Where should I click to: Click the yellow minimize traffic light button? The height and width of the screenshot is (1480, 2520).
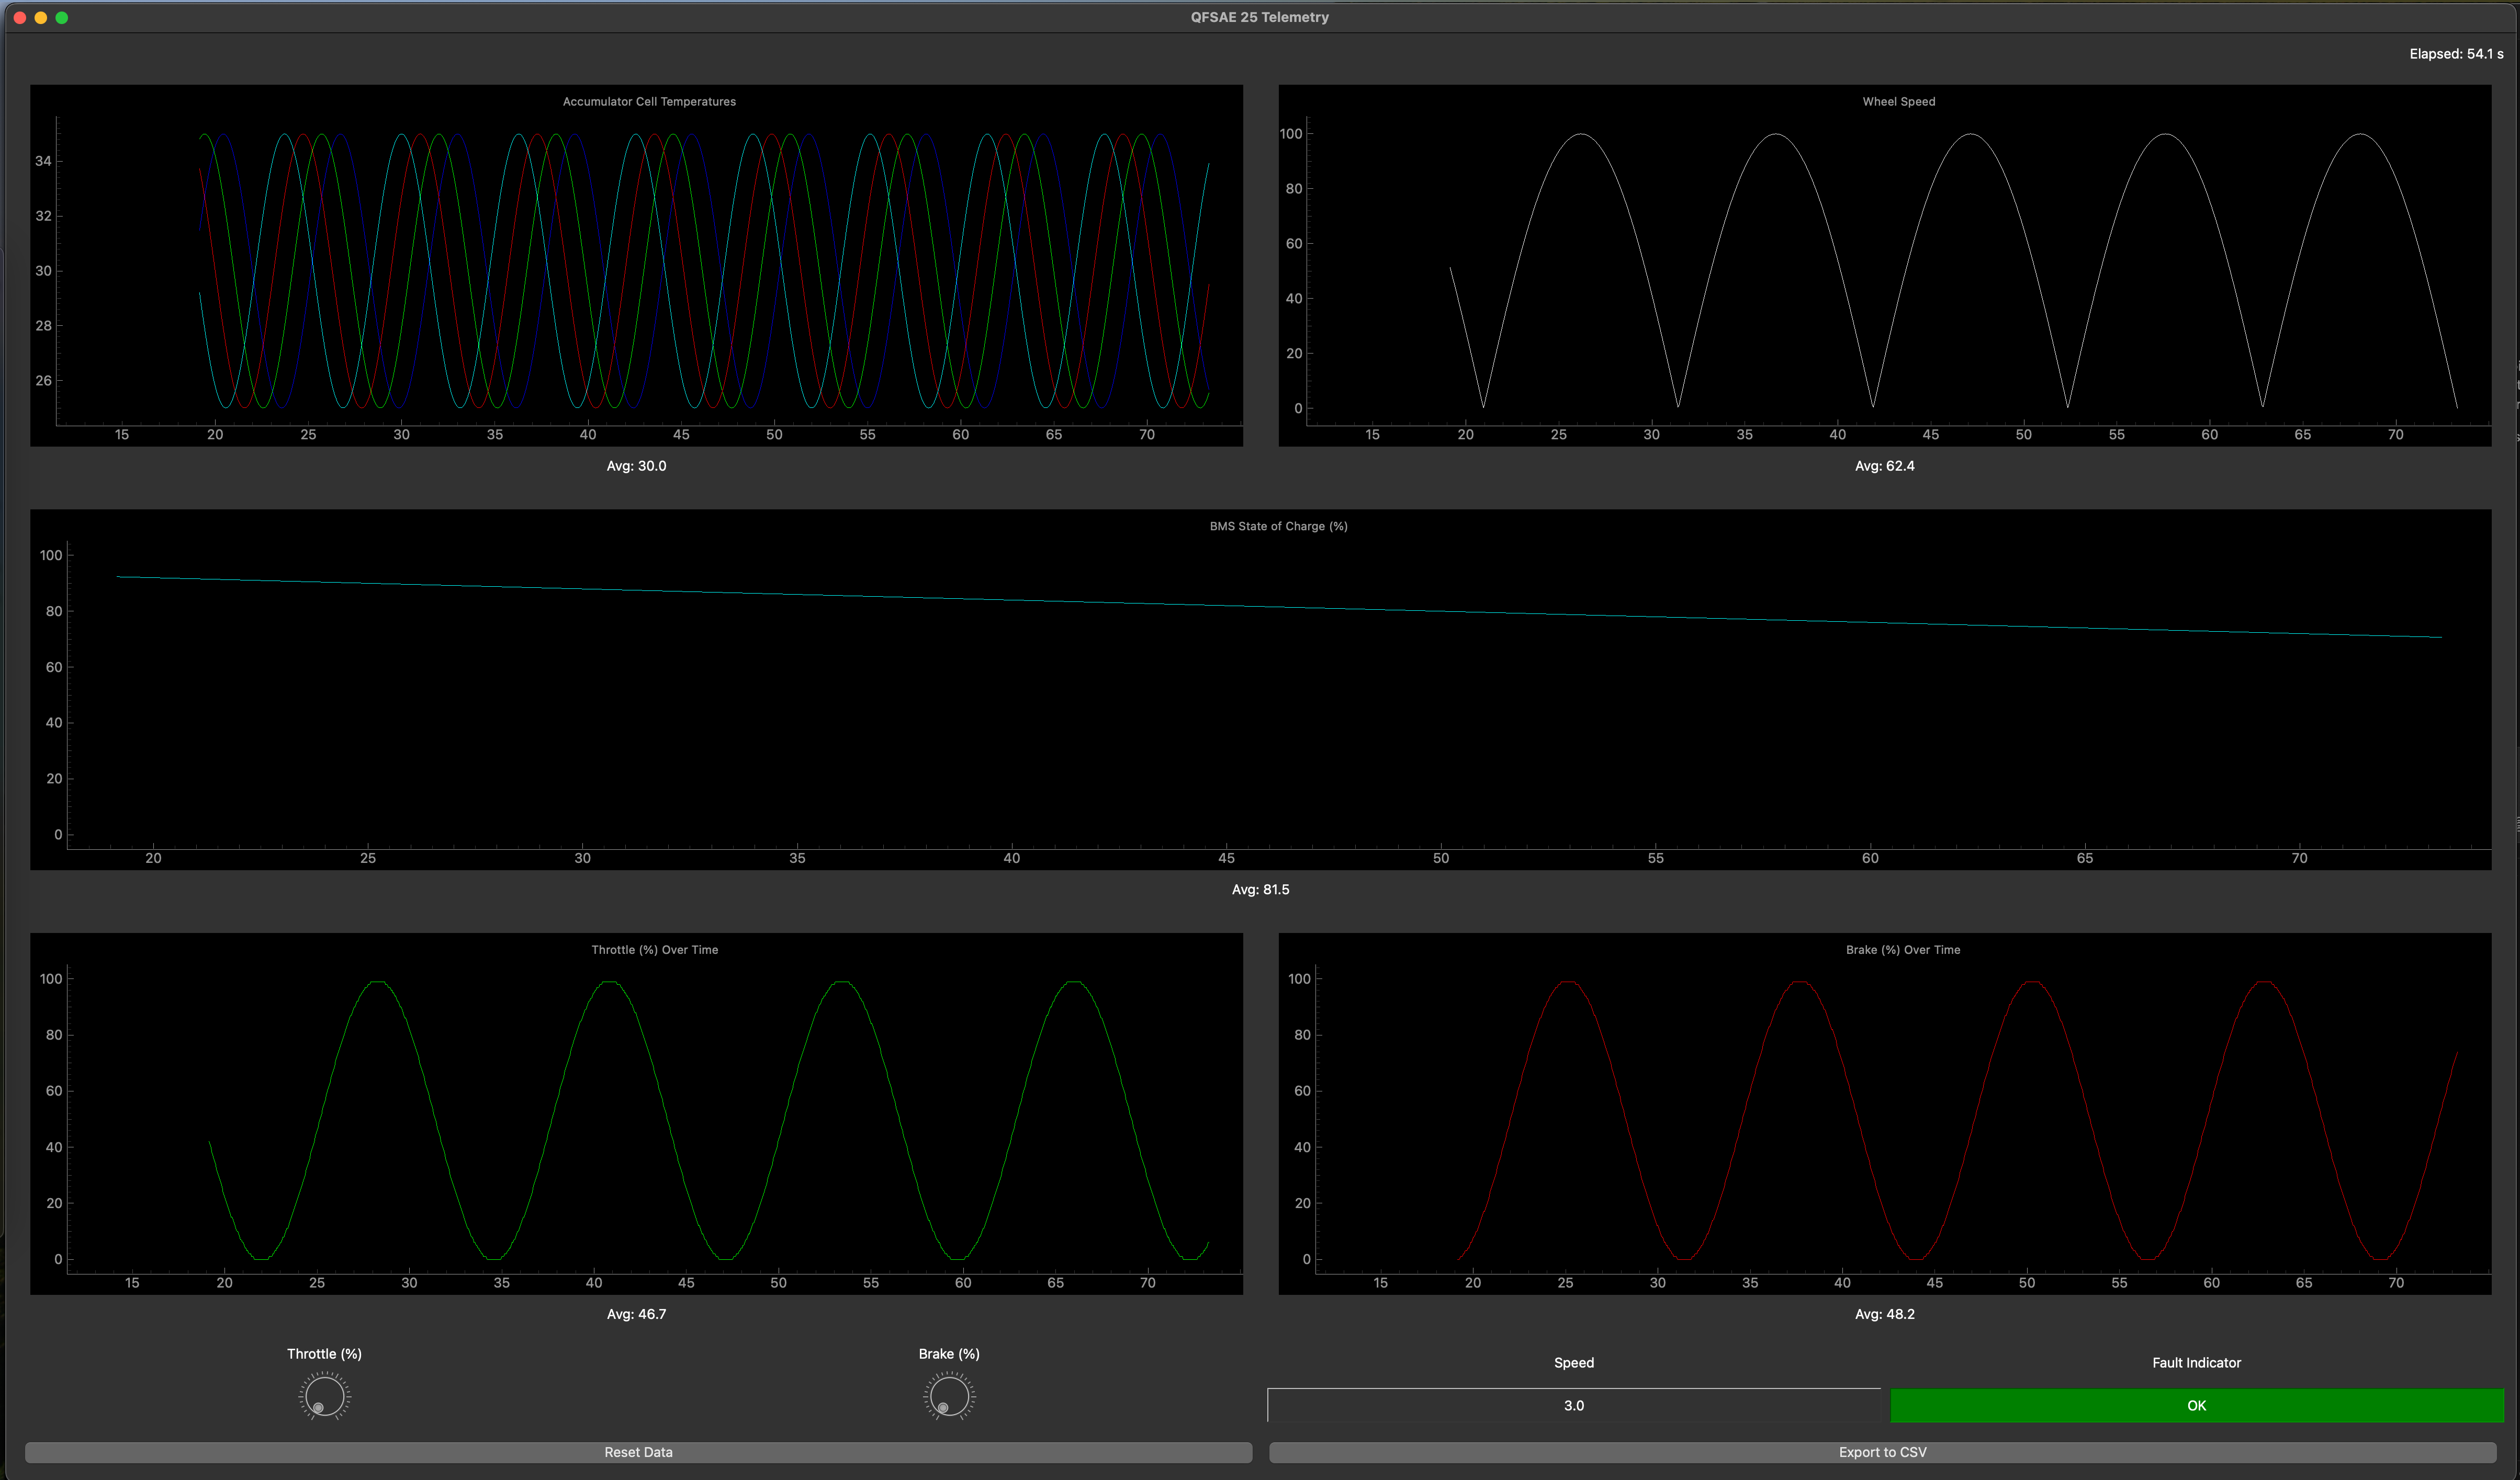(42, 17)
